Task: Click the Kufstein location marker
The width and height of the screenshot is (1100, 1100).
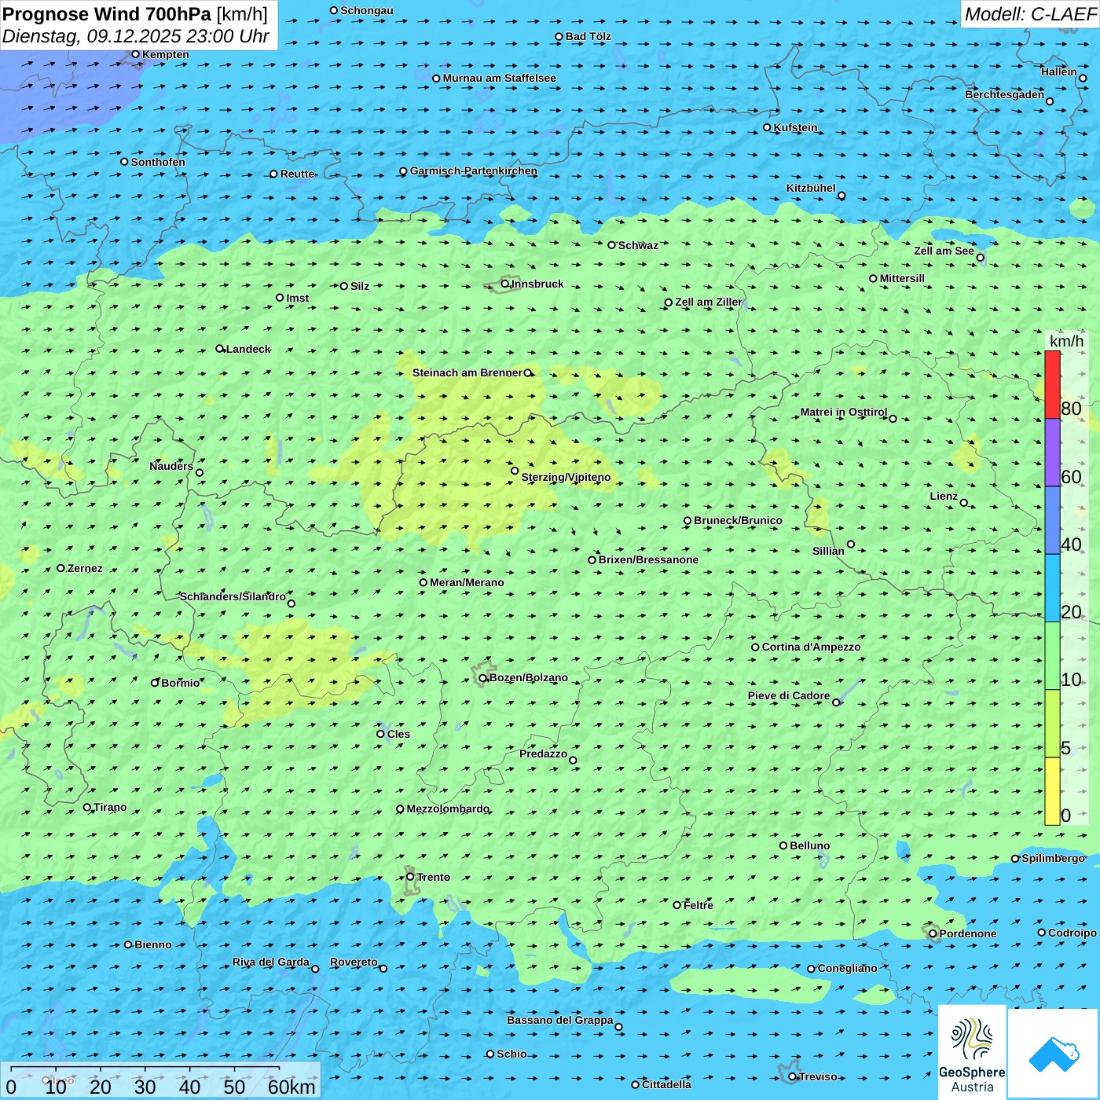Action: click(x=768, y=127)
